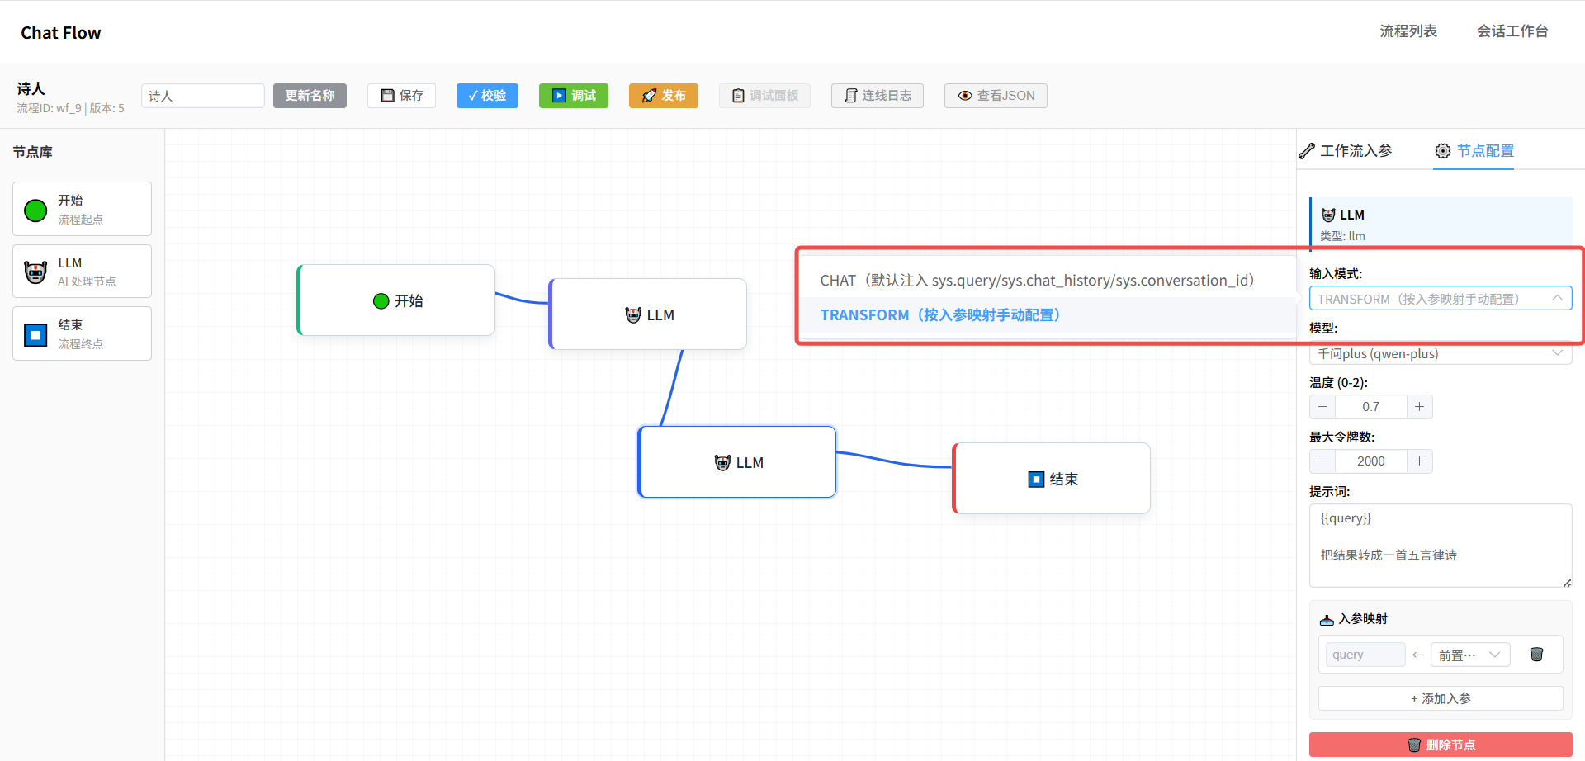The height and width of the screenshot is (761, 1585).
Task: Click the trash icon on delete node button
Action: (1414, 744)
